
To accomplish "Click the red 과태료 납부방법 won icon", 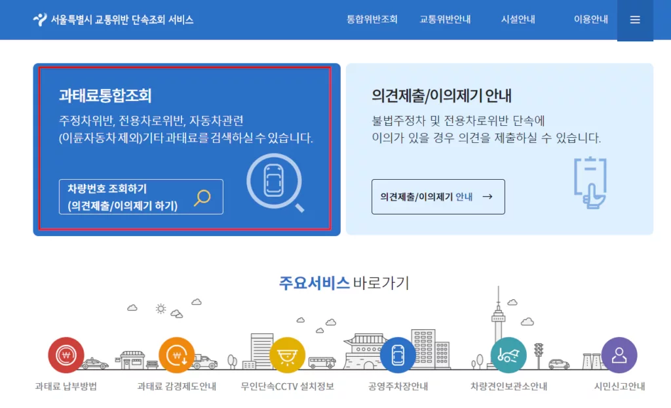I will (x=66, y=355).
